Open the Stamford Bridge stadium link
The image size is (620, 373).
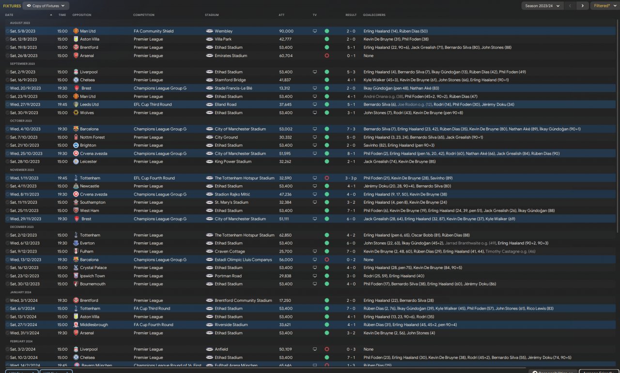(230, 80)
